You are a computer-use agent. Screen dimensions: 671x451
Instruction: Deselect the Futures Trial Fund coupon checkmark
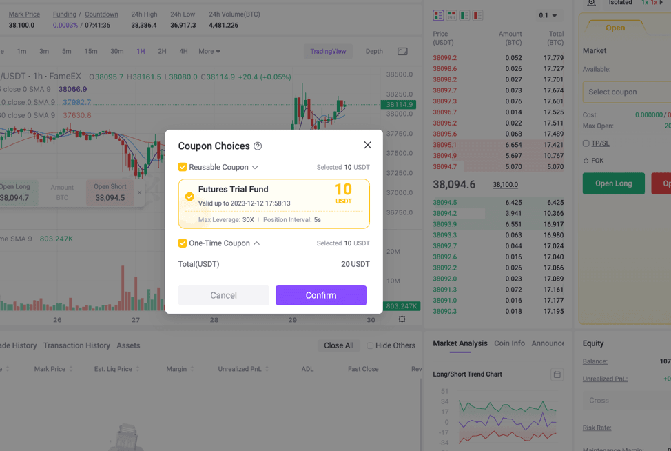(x=189, y=197)
